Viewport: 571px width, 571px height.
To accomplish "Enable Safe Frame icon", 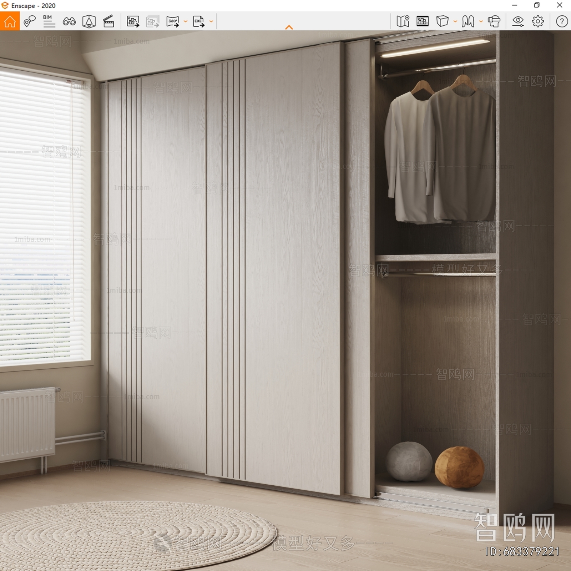I will [x=423, y=21].
